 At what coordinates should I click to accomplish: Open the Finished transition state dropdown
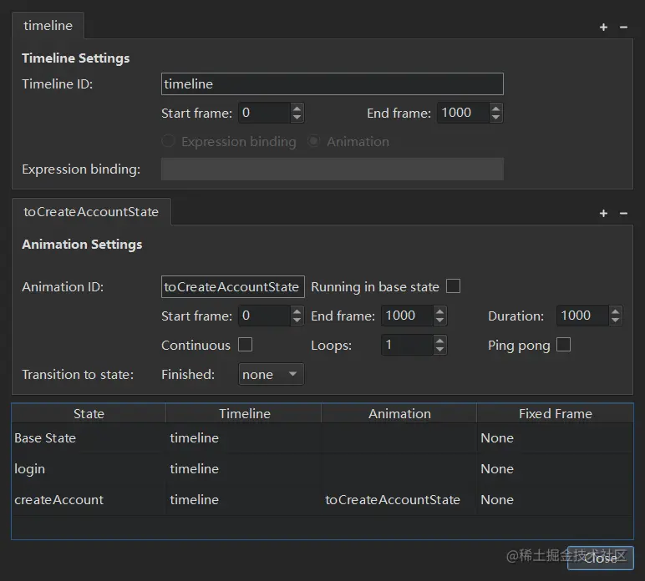[x=272, y=374]
